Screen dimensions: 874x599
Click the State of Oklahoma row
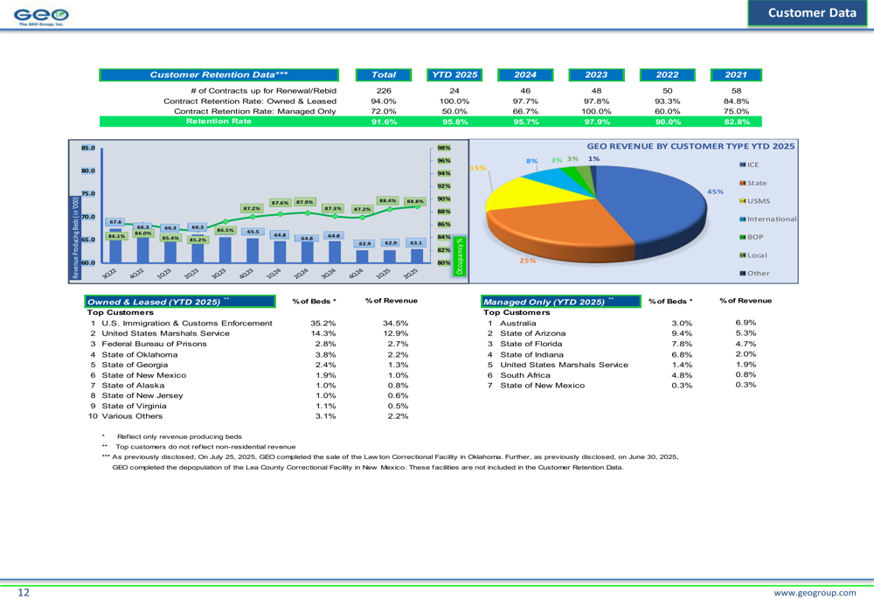click(249, 354)
